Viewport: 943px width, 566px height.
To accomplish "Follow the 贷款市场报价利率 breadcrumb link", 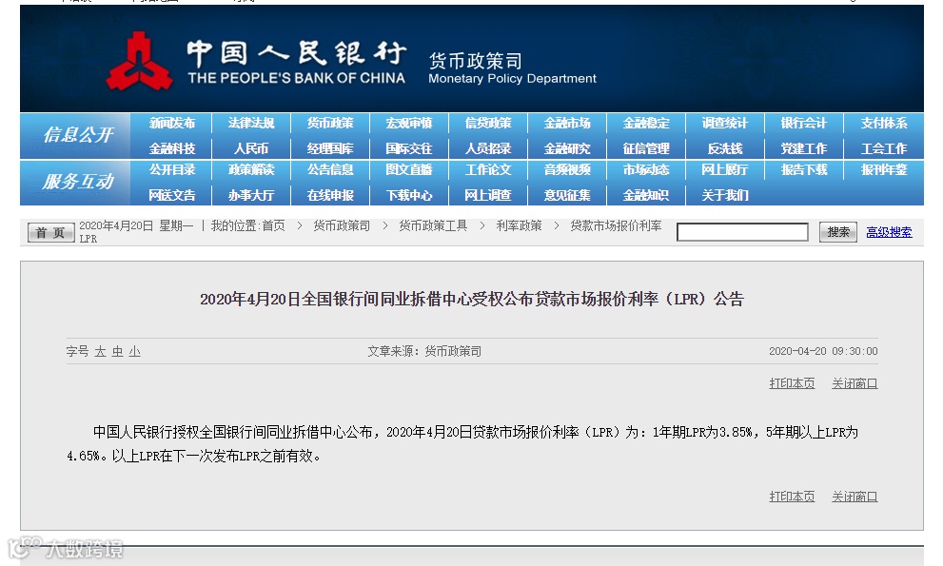I will click(x=616, y=225).
